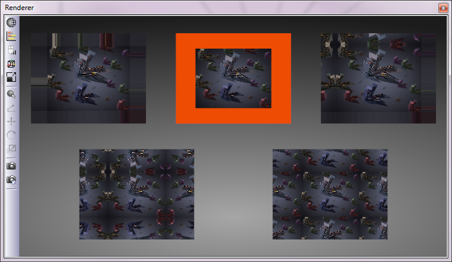
Task: Select the top-right mirrored render thumbnail
Action: tap(378, 78)
